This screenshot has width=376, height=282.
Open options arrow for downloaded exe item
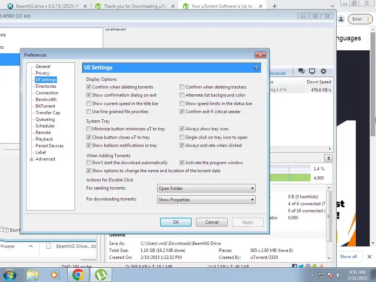pos(31,246)
